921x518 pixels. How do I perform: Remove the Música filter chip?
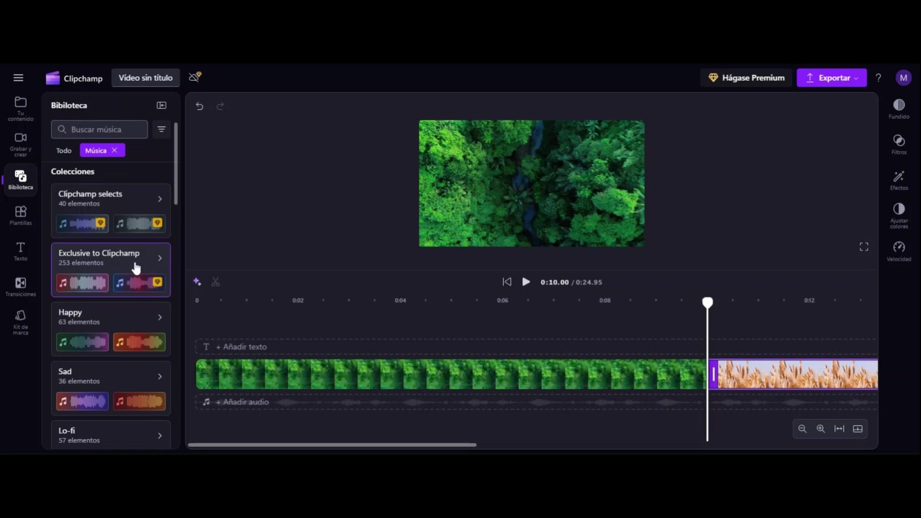coord(115,150)
